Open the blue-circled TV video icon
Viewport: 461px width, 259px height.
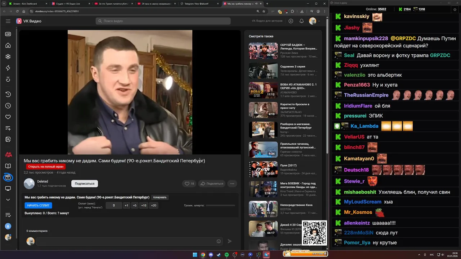click(x=8, y=177)
